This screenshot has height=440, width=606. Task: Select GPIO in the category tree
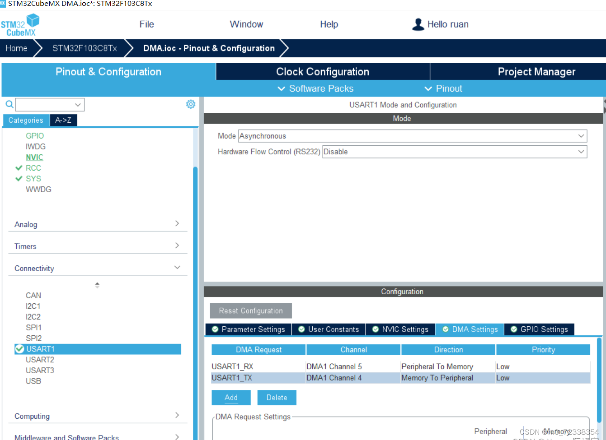point(35,136)
